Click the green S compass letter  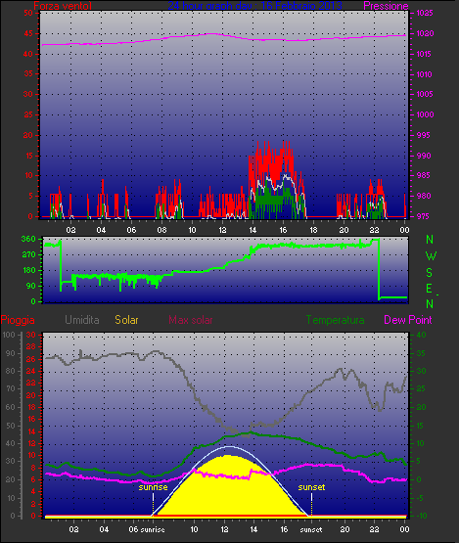[x=430, y=273]
